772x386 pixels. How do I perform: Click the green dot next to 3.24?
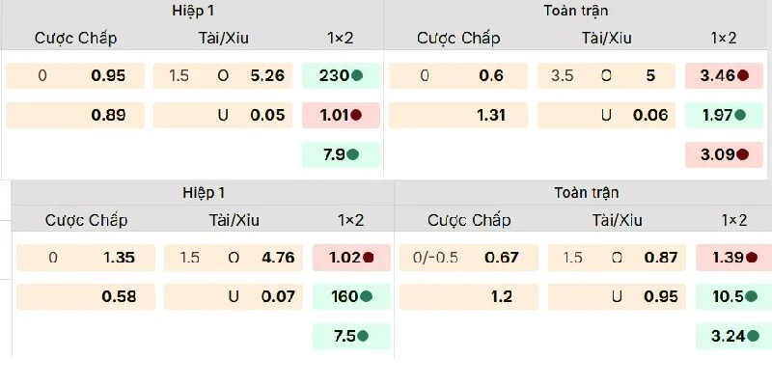click(751, 336)
